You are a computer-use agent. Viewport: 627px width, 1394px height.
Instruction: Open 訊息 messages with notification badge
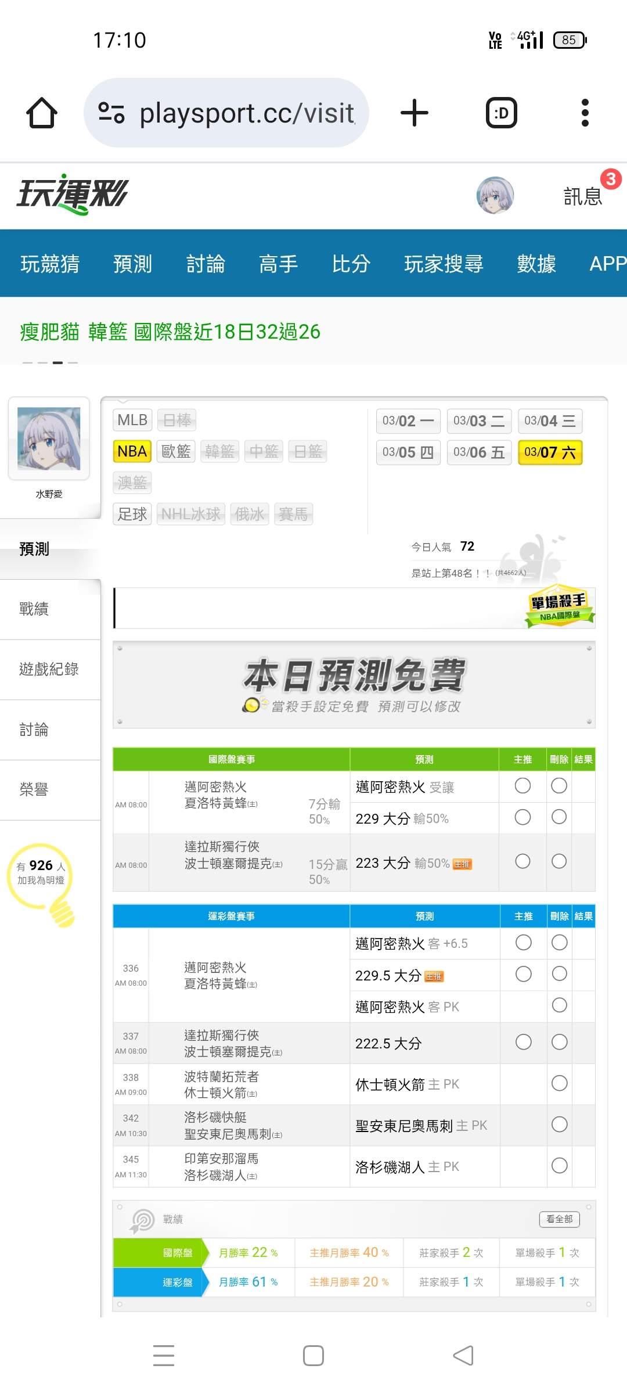click(583, 196)
